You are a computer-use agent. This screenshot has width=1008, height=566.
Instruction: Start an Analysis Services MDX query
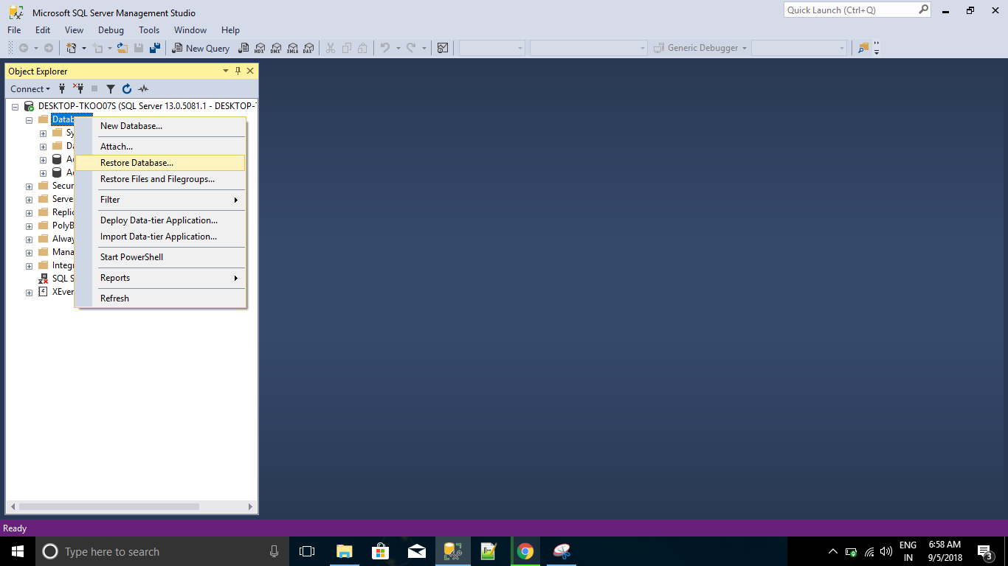click(x=260, y=48)
